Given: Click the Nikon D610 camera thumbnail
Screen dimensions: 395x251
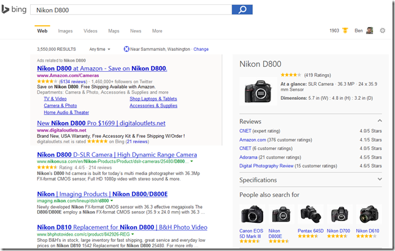Looking at the screenshot, I should click(x=369, y=214).
